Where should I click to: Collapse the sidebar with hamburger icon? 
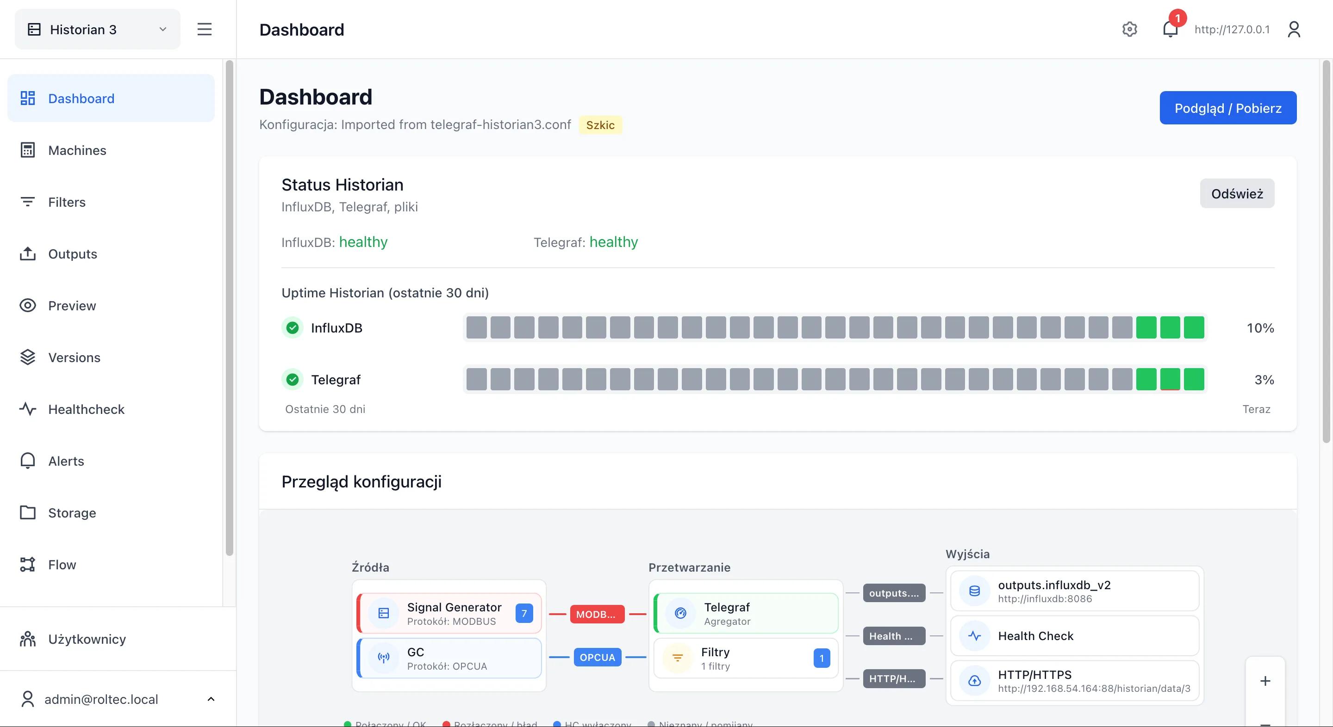[205, 30]
